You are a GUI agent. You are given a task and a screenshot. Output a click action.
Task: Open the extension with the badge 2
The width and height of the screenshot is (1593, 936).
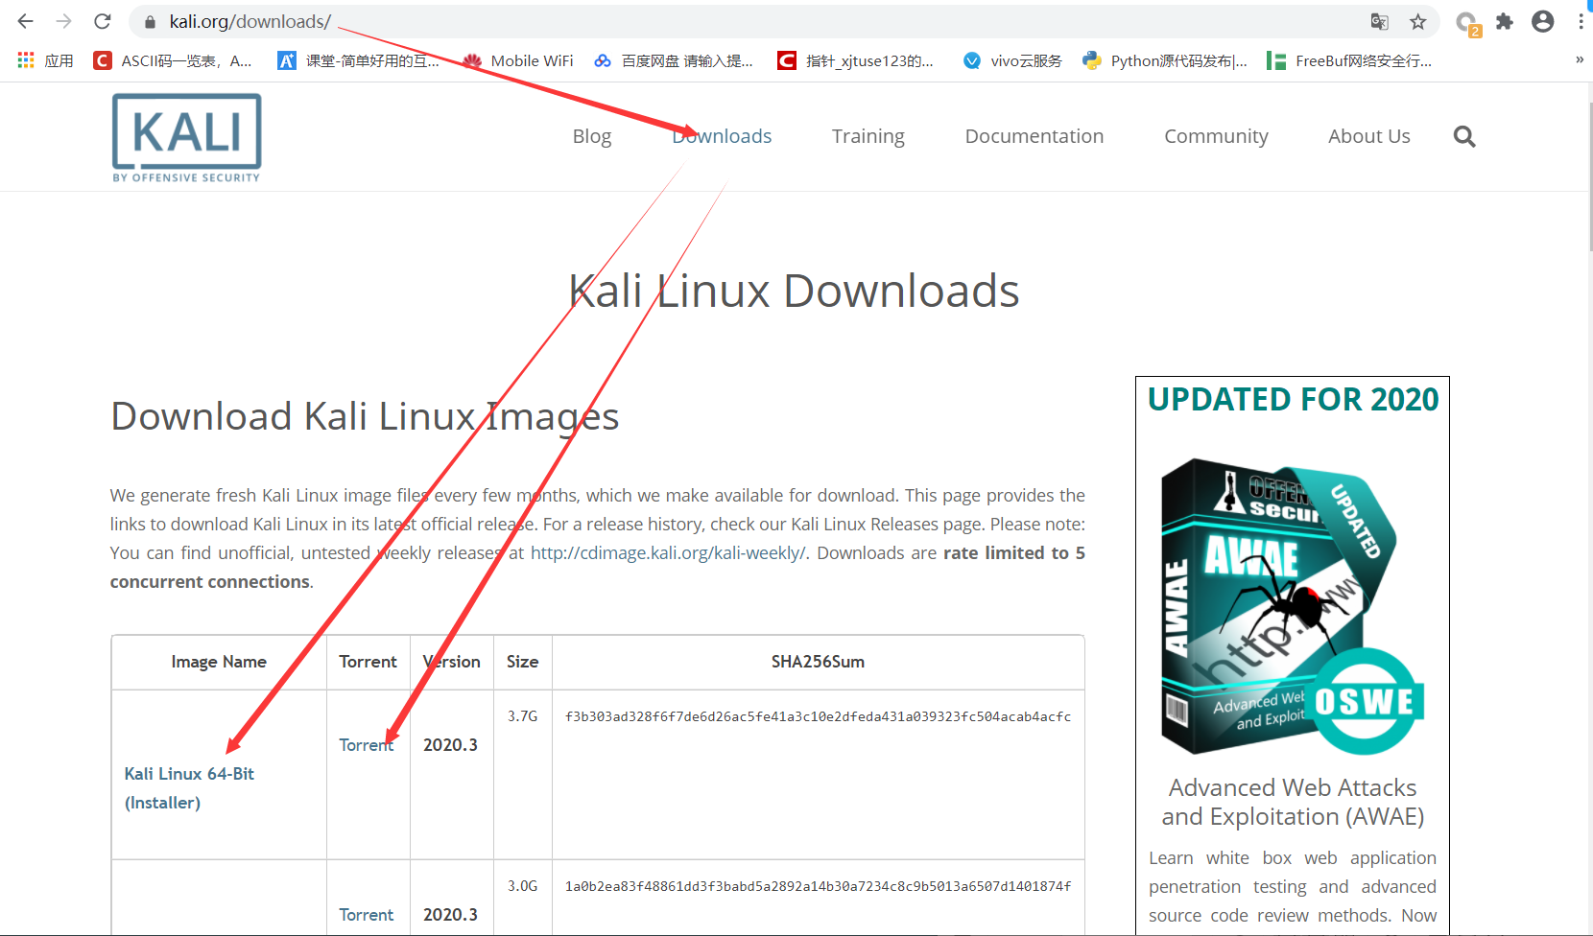tap(1467, 23)
